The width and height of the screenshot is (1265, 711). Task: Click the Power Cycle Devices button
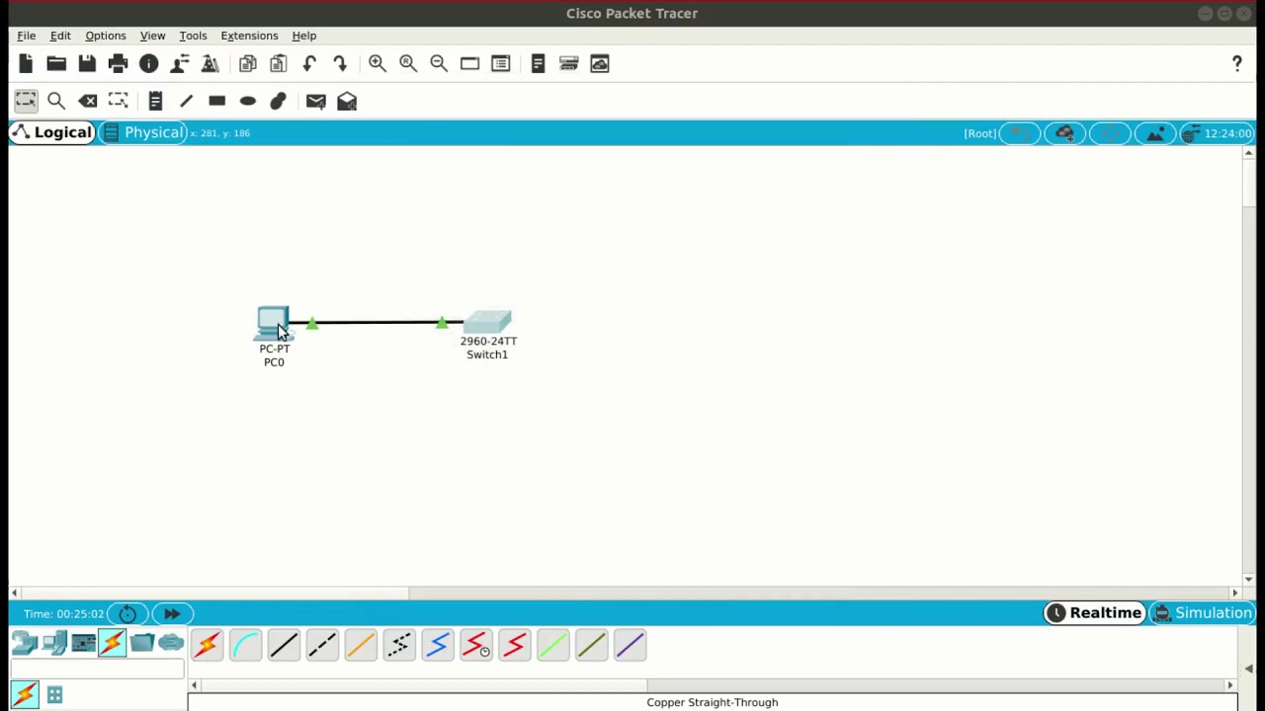[127, 614]
